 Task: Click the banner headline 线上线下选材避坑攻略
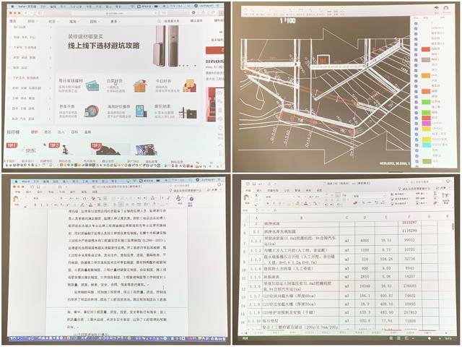(105, 45)
